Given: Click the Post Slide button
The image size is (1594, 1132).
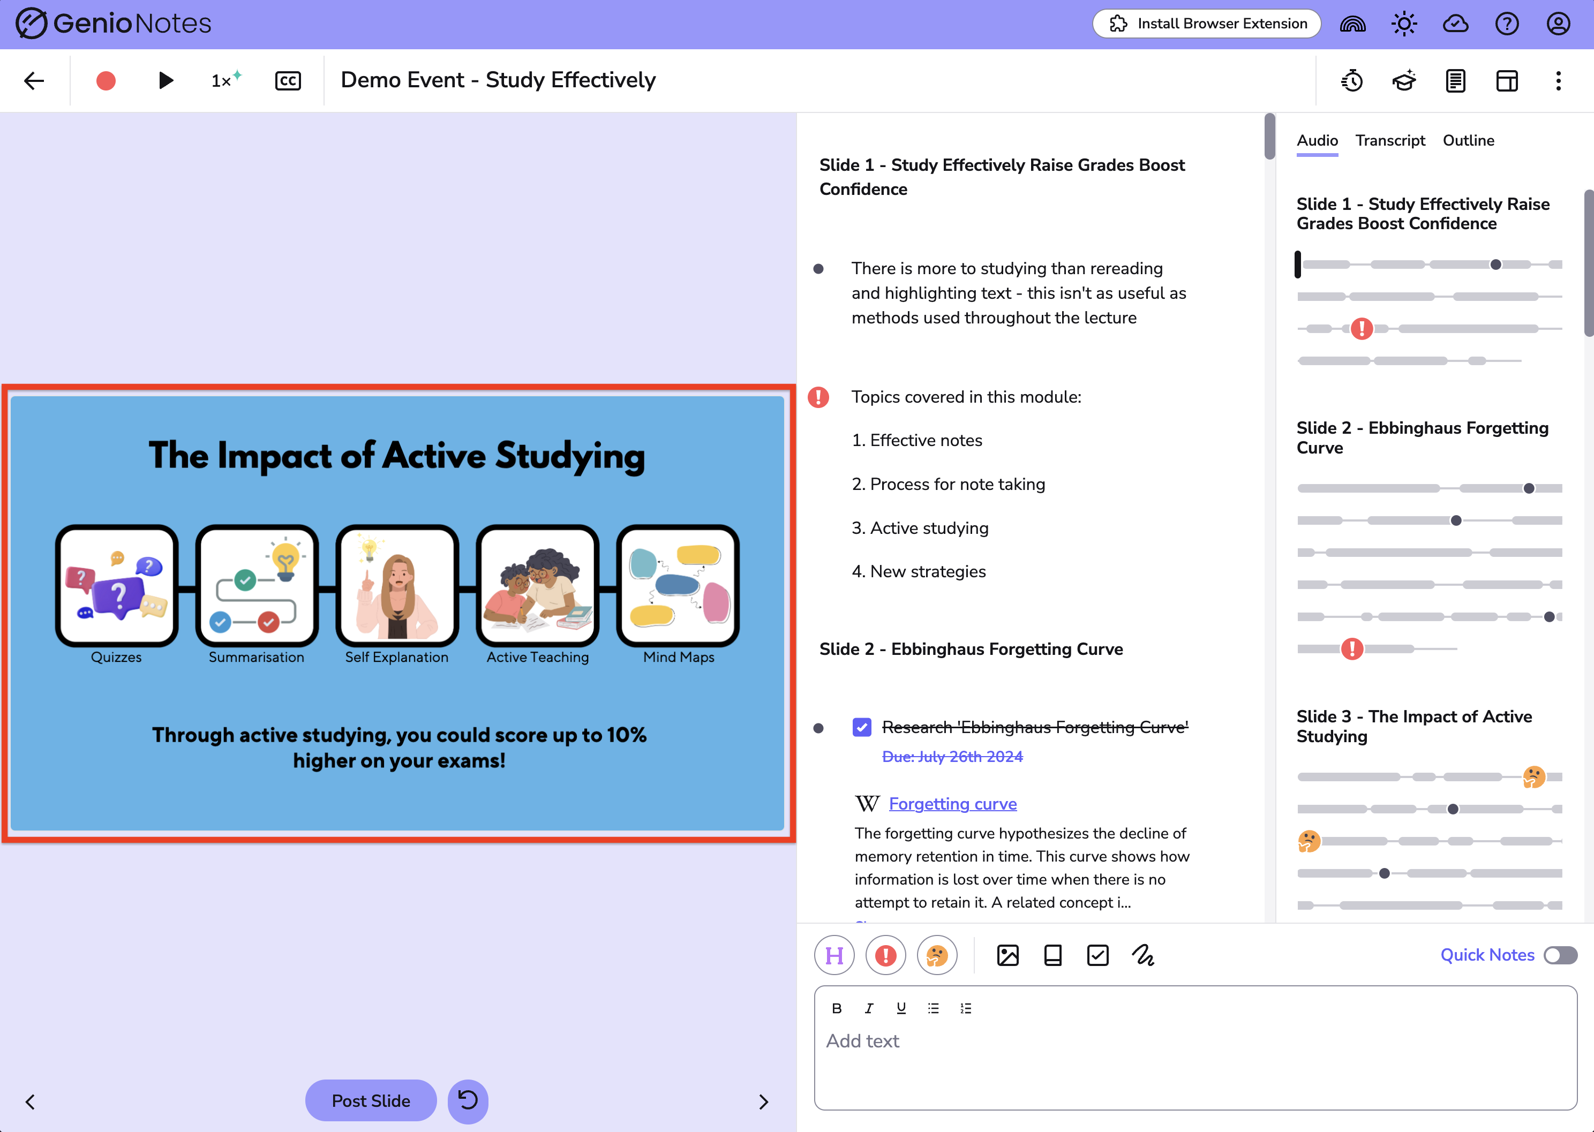Looking at the screenshot, I should coord(371,1100).
